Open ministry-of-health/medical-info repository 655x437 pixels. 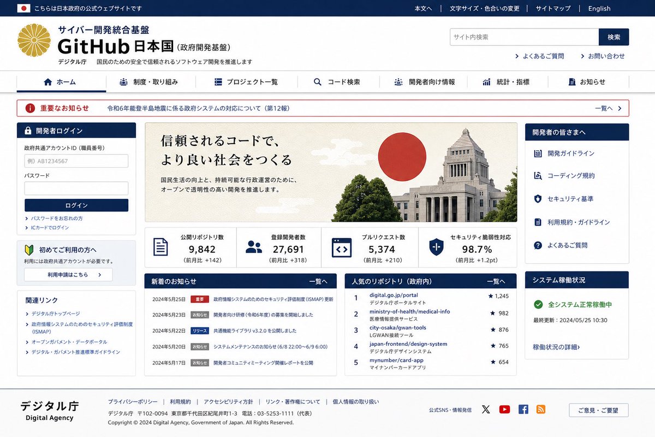(410, 311)
